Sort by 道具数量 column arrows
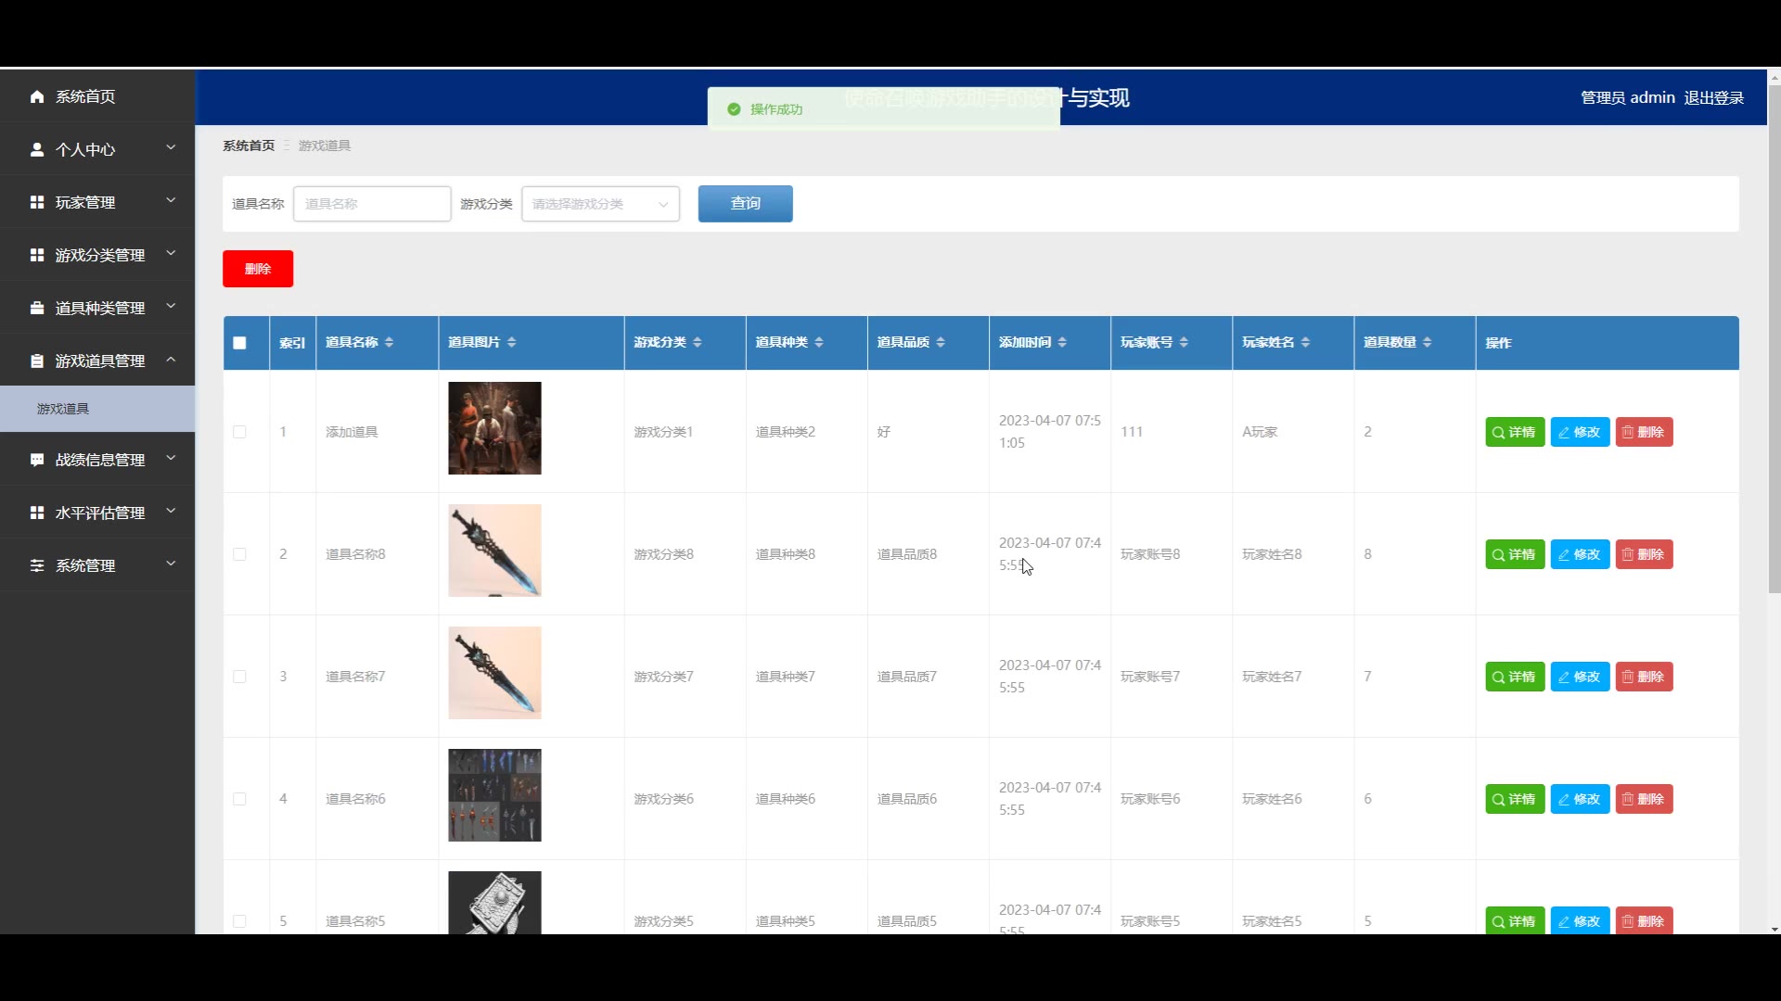Image resolution: width=1781 pixels, height=1001 pixels. (x=1427, y=343)
